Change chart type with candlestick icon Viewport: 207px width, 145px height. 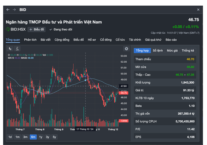click(x=10, y=49)
